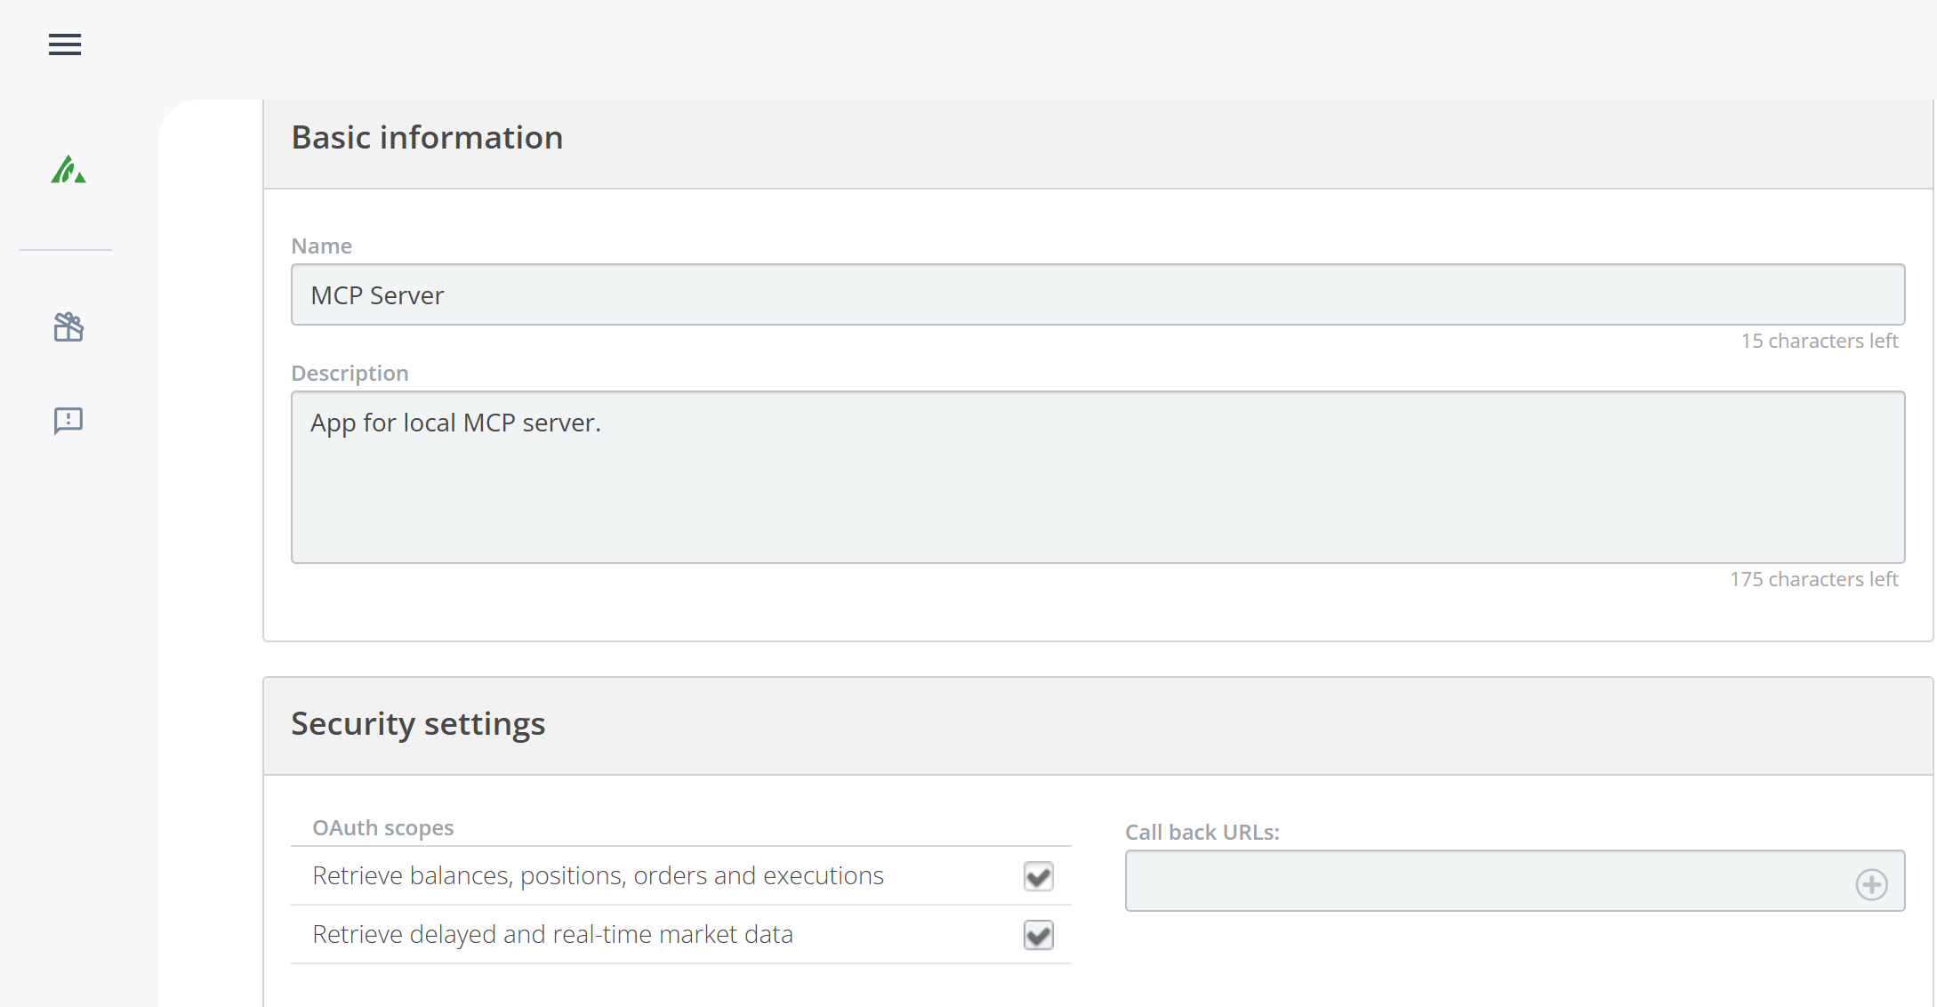The width and height of the screenshot is (1937, 1007).
Task: Click the 175 characters left counter
Action: pyautogui.click(x=1813, y=580)
